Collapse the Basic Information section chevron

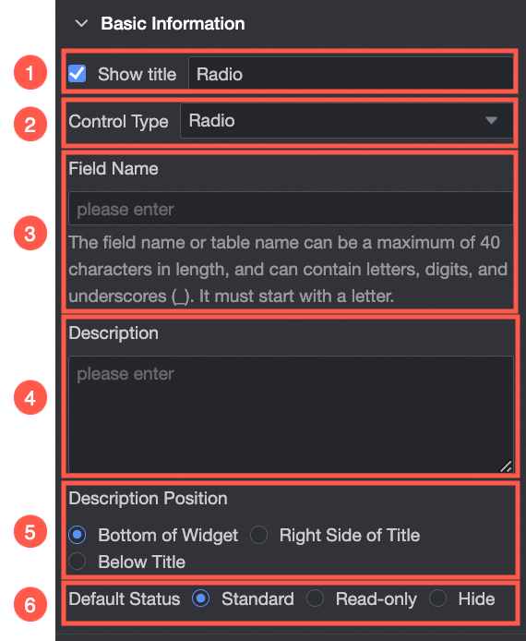pyautogui.click(x=82, y=24)
